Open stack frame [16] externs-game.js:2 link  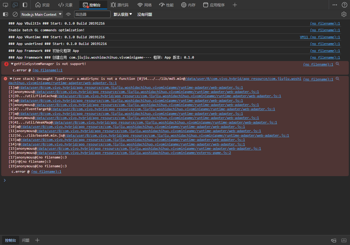click(134, 153)
